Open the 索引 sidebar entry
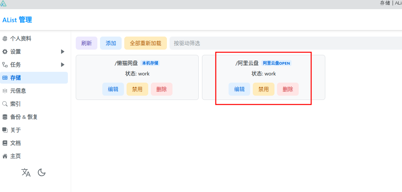The width and height of the screenshot is (402, 192). tap(34, 104)
